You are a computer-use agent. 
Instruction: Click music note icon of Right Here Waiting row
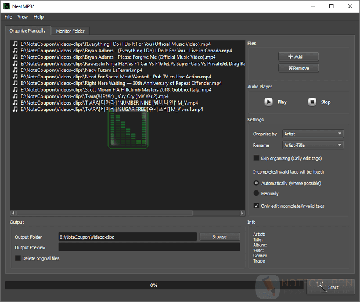coord(15,83)
